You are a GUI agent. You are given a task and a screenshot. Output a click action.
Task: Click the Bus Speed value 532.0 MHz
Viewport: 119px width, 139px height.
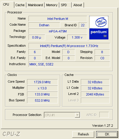[42, 100]
